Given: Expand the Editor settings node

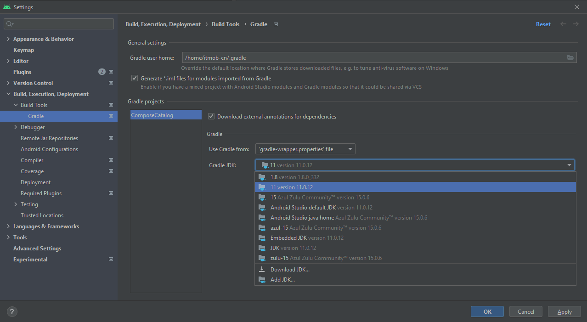Looking at the screenshot, I should pos(8,61).
